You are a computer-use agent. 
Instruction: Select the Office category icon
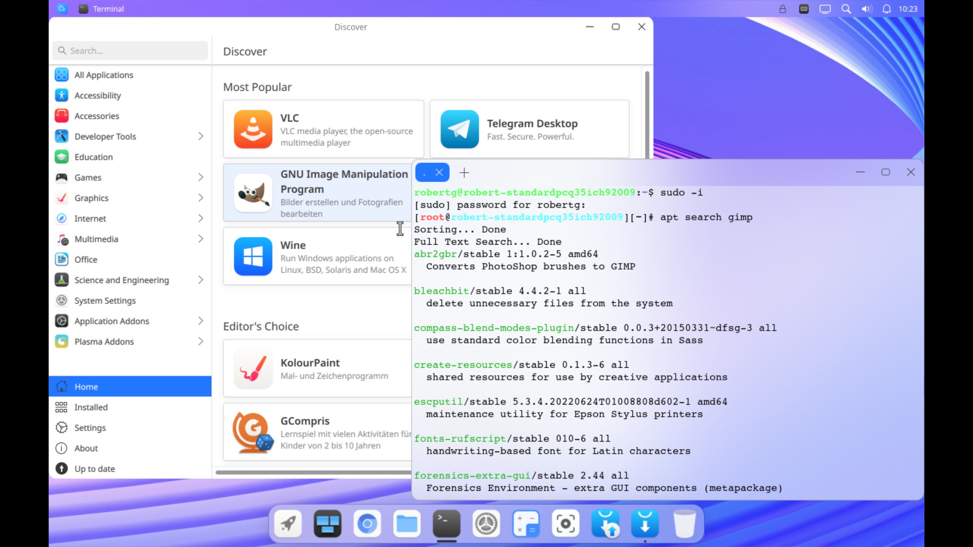[62, 259]
